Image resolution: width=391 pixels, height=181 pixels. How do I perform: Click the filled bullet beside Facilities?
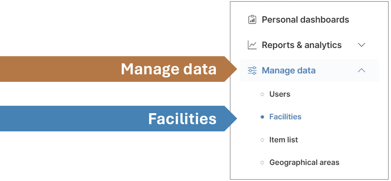[262, 117]
